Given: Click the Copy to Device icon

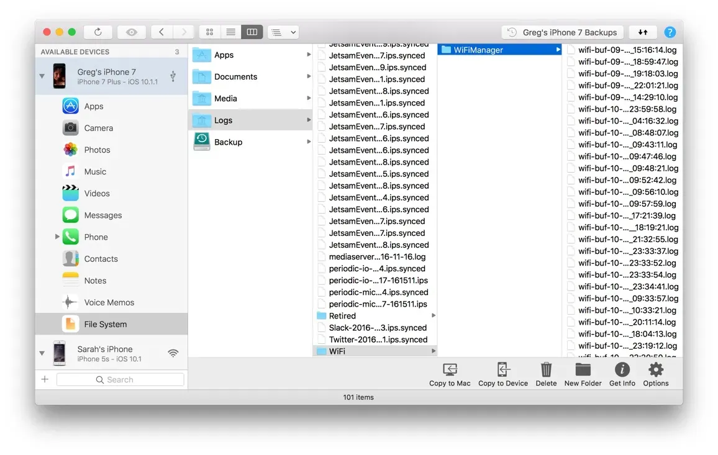Looking at the screenshot, I should [502, 371].
